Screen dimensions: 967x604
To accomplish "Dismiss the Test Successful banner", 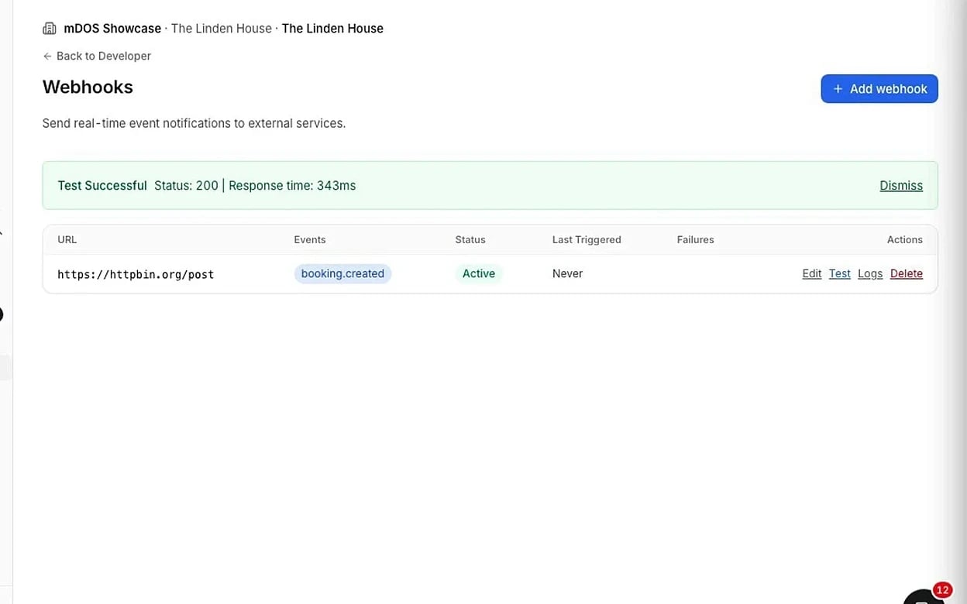I will click(x=901, y=186).
